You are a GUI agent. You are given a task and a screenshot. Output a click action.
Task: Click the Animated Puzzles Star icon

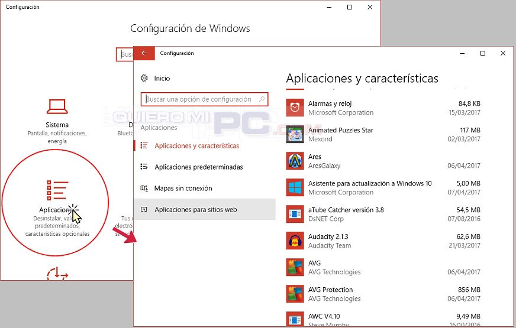(x=295, y=134)
